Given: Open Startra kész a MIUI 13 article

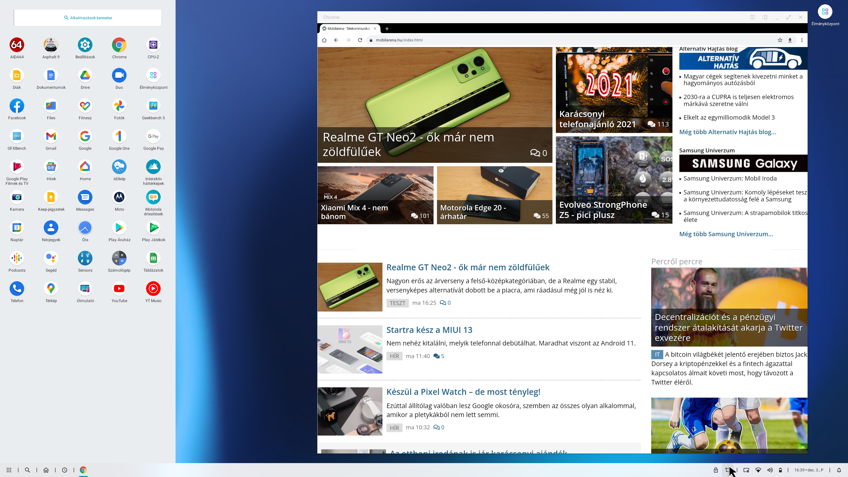Looking at the screenshot, I should pyautogui.click(x=429, y=330).
